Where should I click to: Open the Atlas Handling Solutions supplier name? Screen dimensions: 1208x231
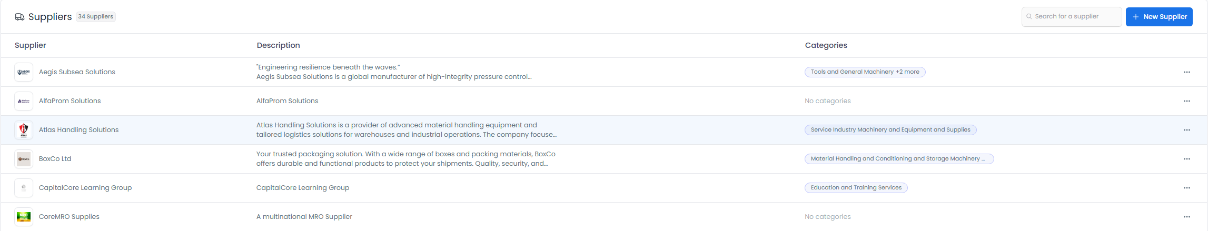tap(78, 130)
